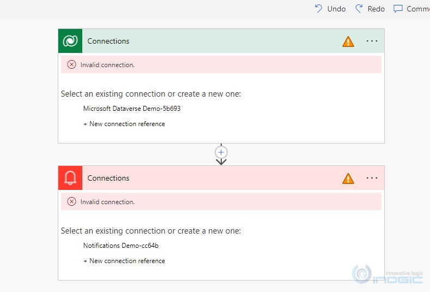Click the Dataverse card's 'Select an existing connection' text
Viewport: 430px width, 292px height.
150,94
